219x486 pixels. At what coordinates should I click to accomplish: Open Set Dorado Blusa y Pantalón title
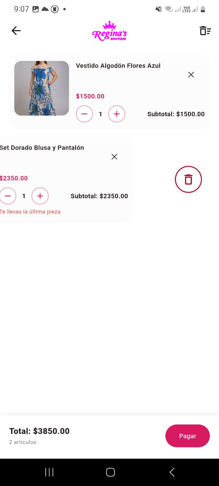tap(42, 148)
